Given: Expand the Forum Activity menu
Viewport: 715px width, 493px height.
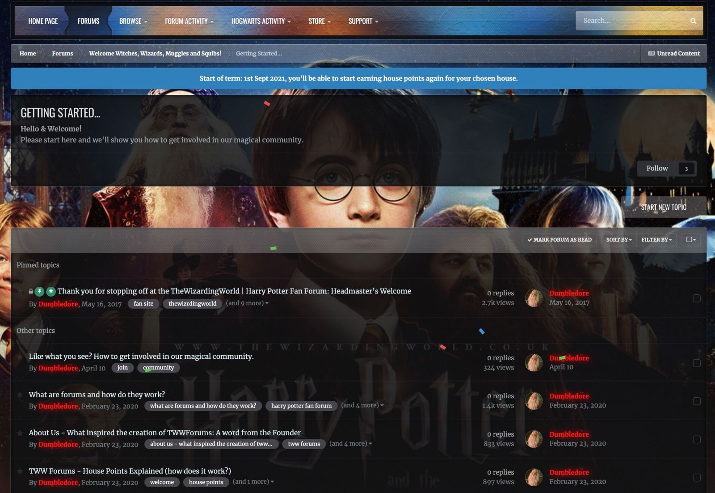Looking at the screenshot, I should pos(189,21).
